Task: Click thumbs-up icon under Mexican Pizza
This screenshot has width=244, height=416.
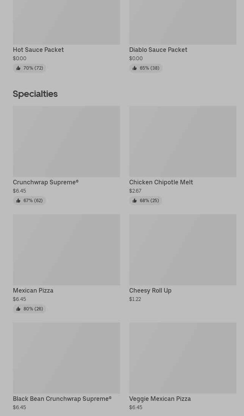Action: (18, 309)
